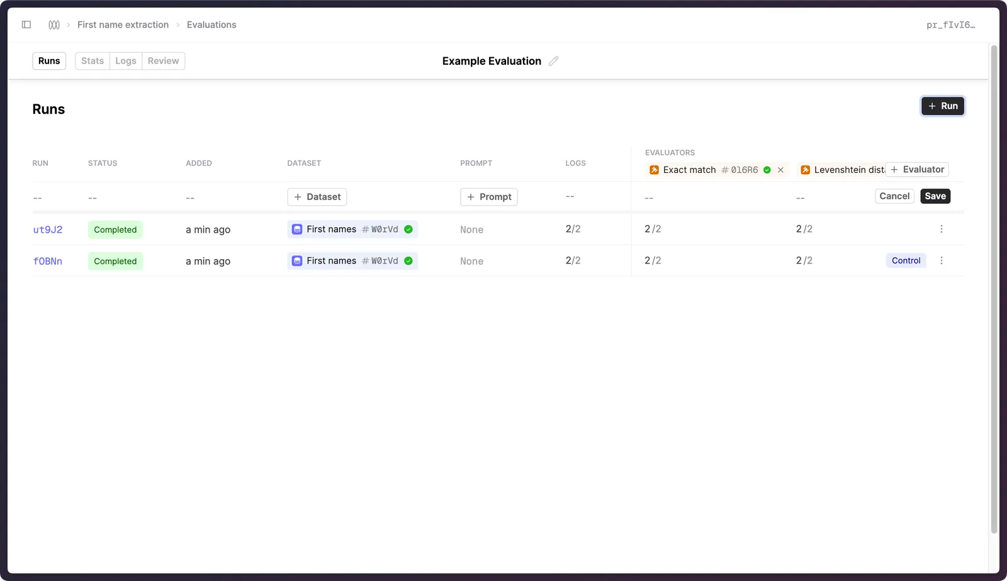1007x581 pixels.
Task: Toggle the sidebar panel icon
Action: pos(26,25)
